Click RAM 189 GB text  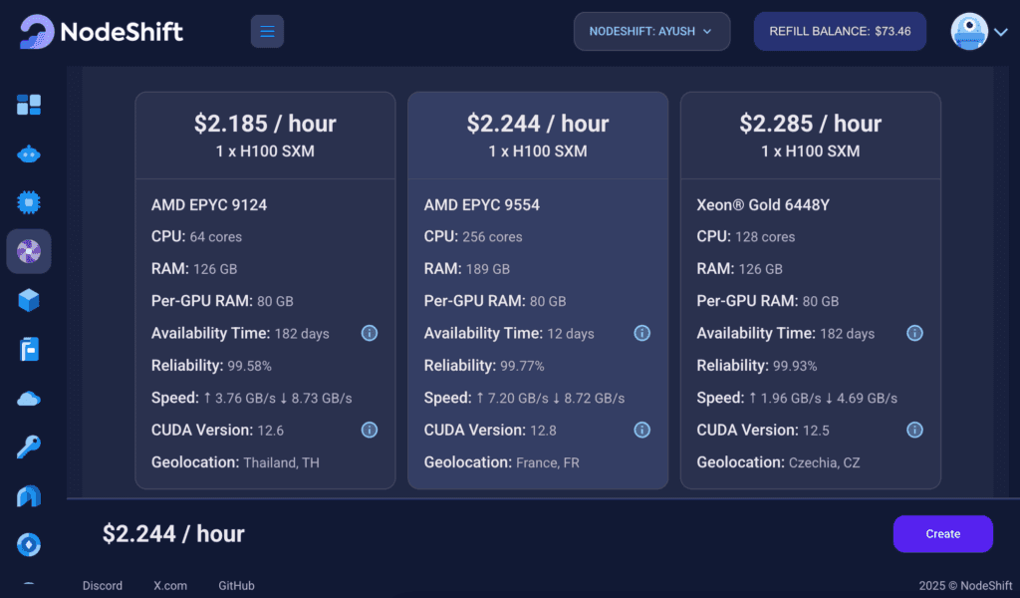tap(466, 269)
